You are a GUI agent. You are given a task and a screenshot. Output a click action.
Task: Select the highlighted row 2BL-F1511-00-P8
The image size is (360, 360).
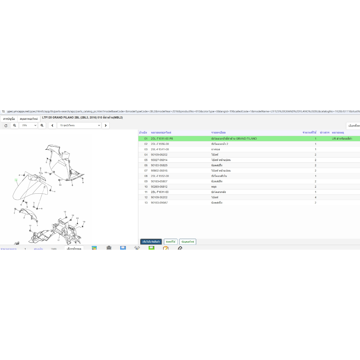[249, 139]
